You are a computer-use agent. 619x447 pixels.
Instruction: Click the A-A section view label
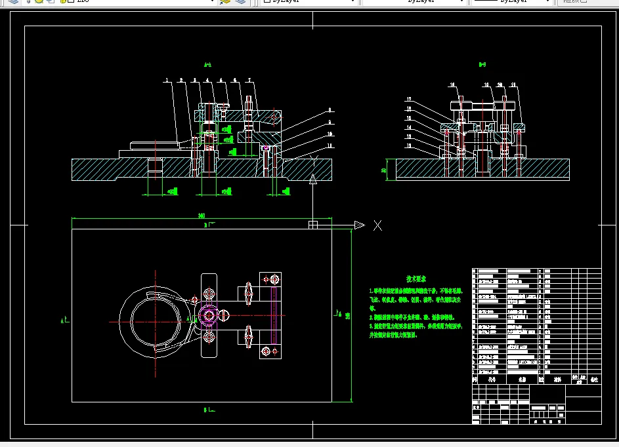coord(207,65)
